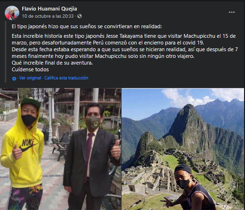Open the post timestamp 10 de octubre
Screen dimensions: 245x210
click(48, 16)
